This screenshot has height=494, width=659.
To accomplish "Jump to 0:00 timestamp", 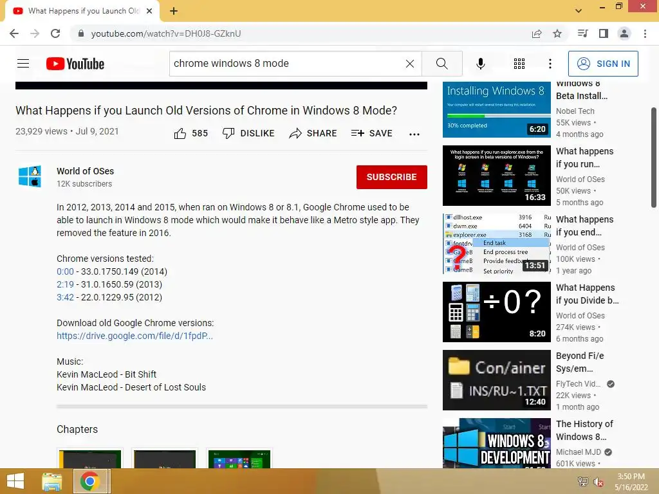I will (x=65, y=272).
